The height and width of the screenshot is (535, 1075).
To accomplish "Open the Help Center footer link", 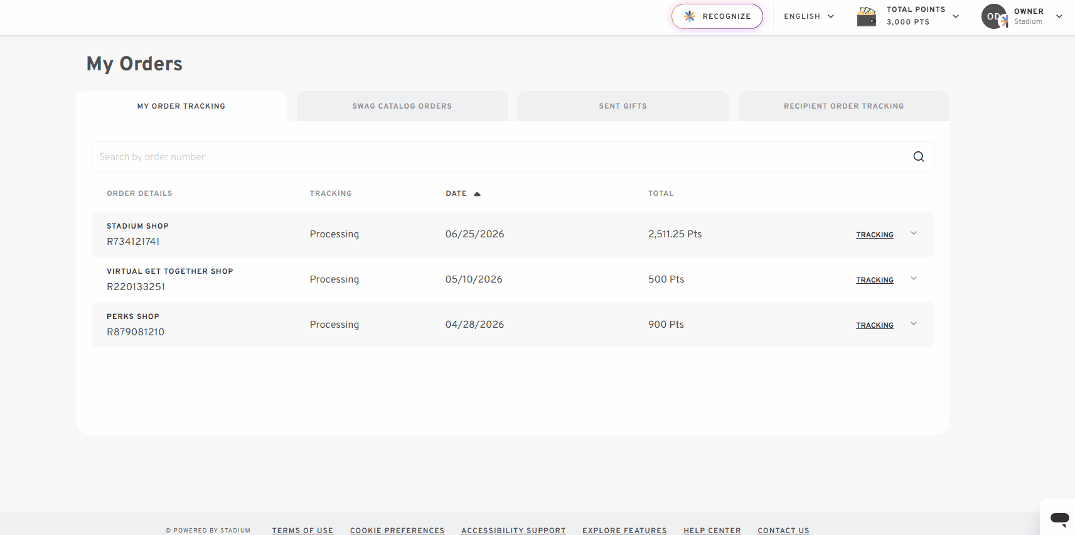I will click(712, 531).
